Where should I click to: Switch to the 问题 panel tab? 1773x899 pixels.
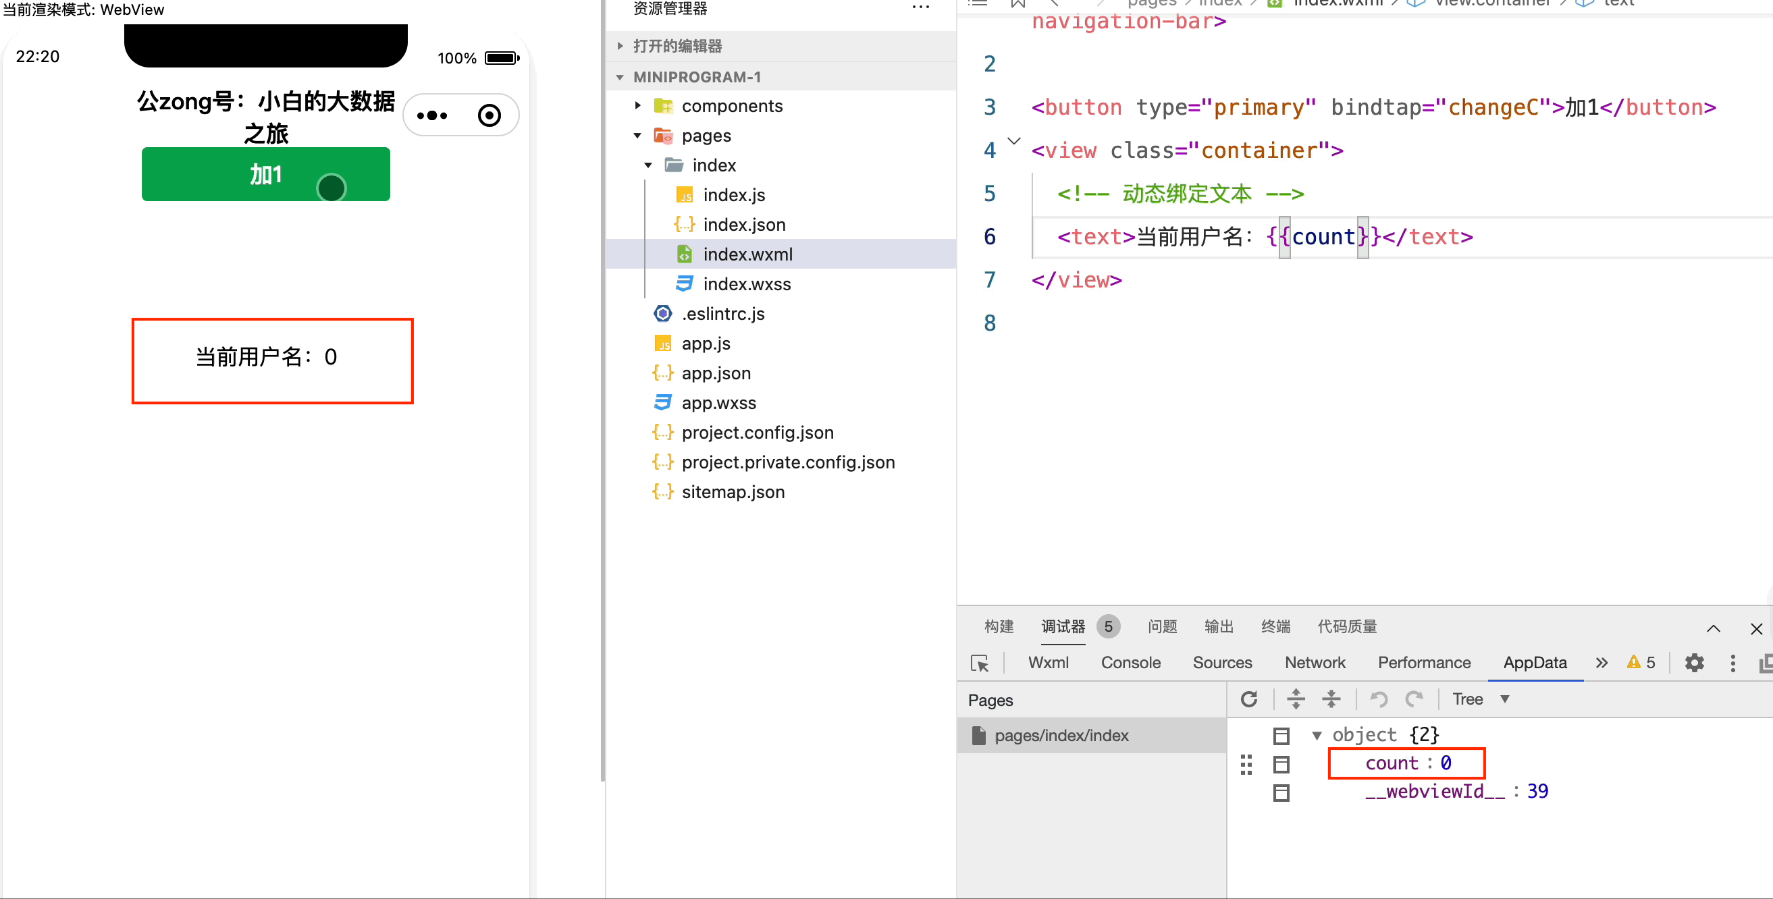click(1163, 626)
